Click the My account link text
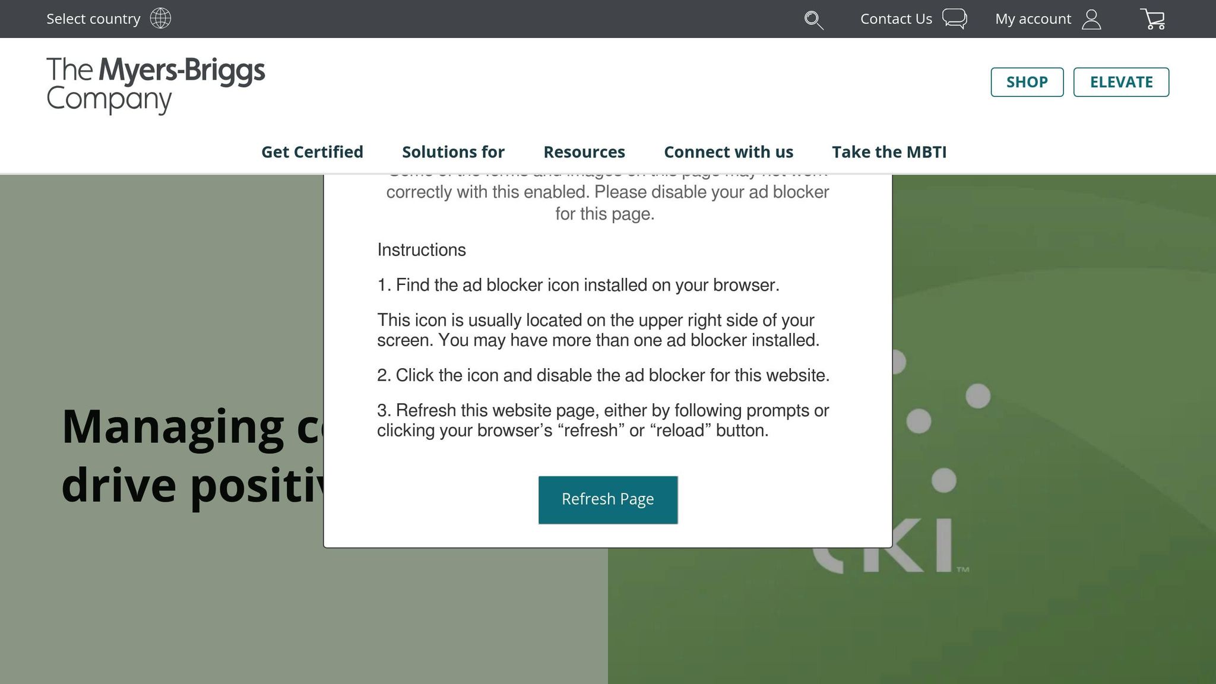The image size is (1216, 684). pos(1034,18)
